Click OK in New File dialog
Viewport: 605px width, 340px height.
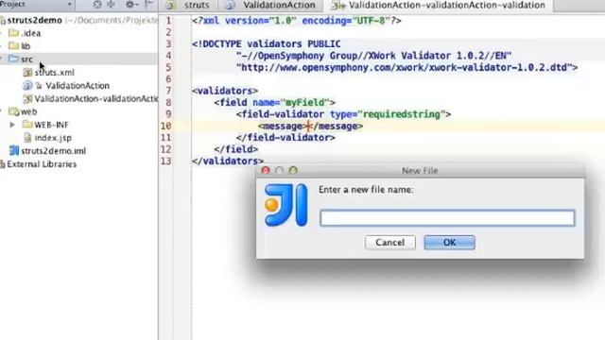pos(450,243)
